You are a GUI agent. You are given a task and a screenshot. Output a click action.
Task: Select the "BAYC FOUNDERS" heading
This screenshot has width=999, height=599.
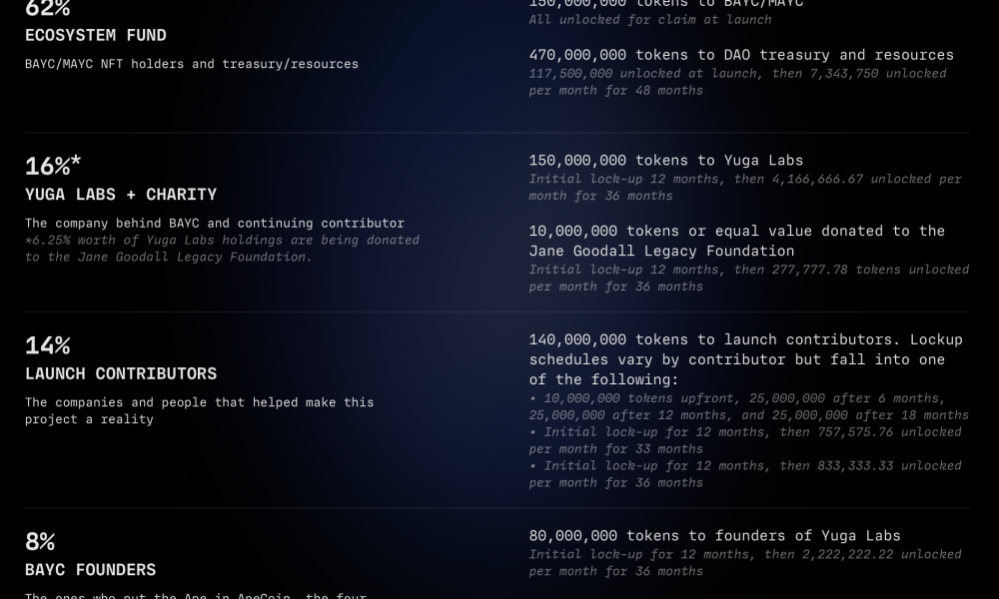(x=91, y=570)
